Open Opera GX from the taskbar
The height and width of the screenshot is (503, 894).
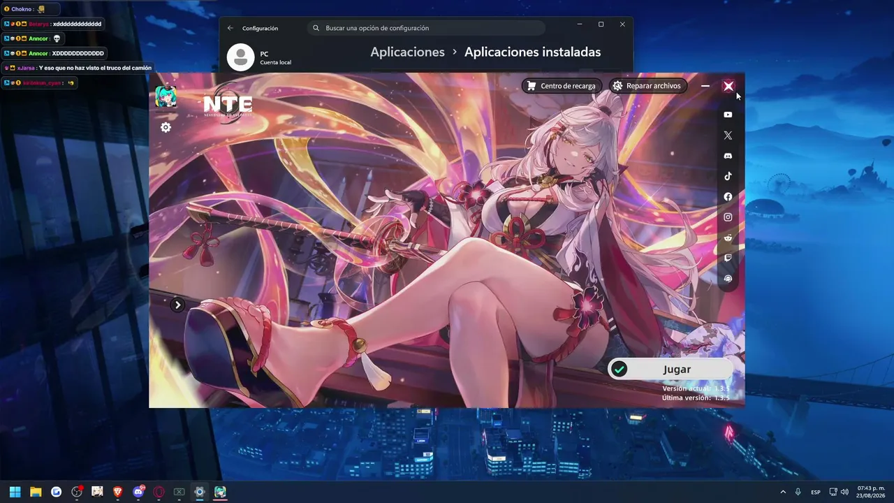159,492
